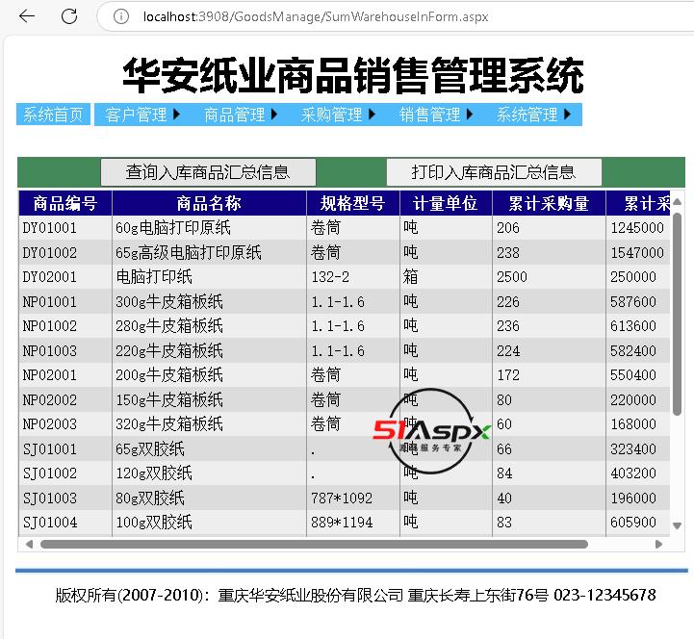This screenshot has height=639, width=694.
Task: Click the 打印入库商品汇总信息 button
Action: pyautogui.click(x=494, y=172)
